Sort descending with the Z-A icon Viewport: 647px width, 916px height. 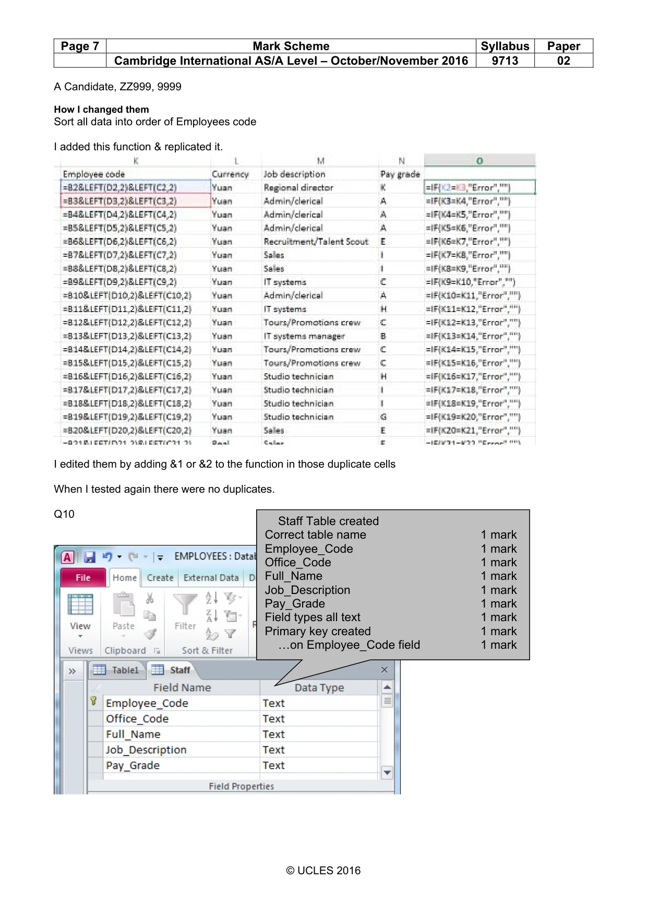tap(211, 616)
